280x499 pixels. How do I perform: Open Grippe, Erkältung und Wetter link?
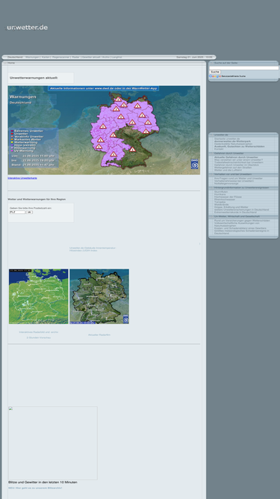231,206
